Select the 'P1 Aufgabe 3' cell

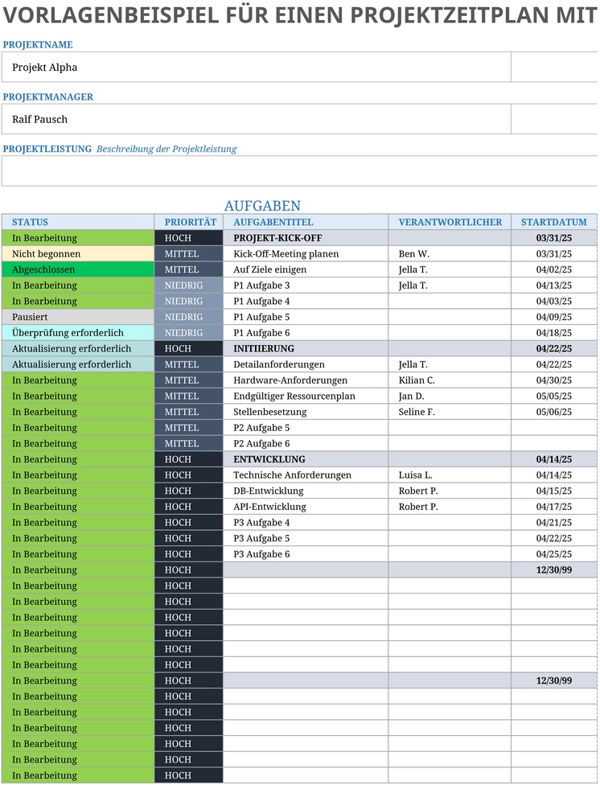306,286
